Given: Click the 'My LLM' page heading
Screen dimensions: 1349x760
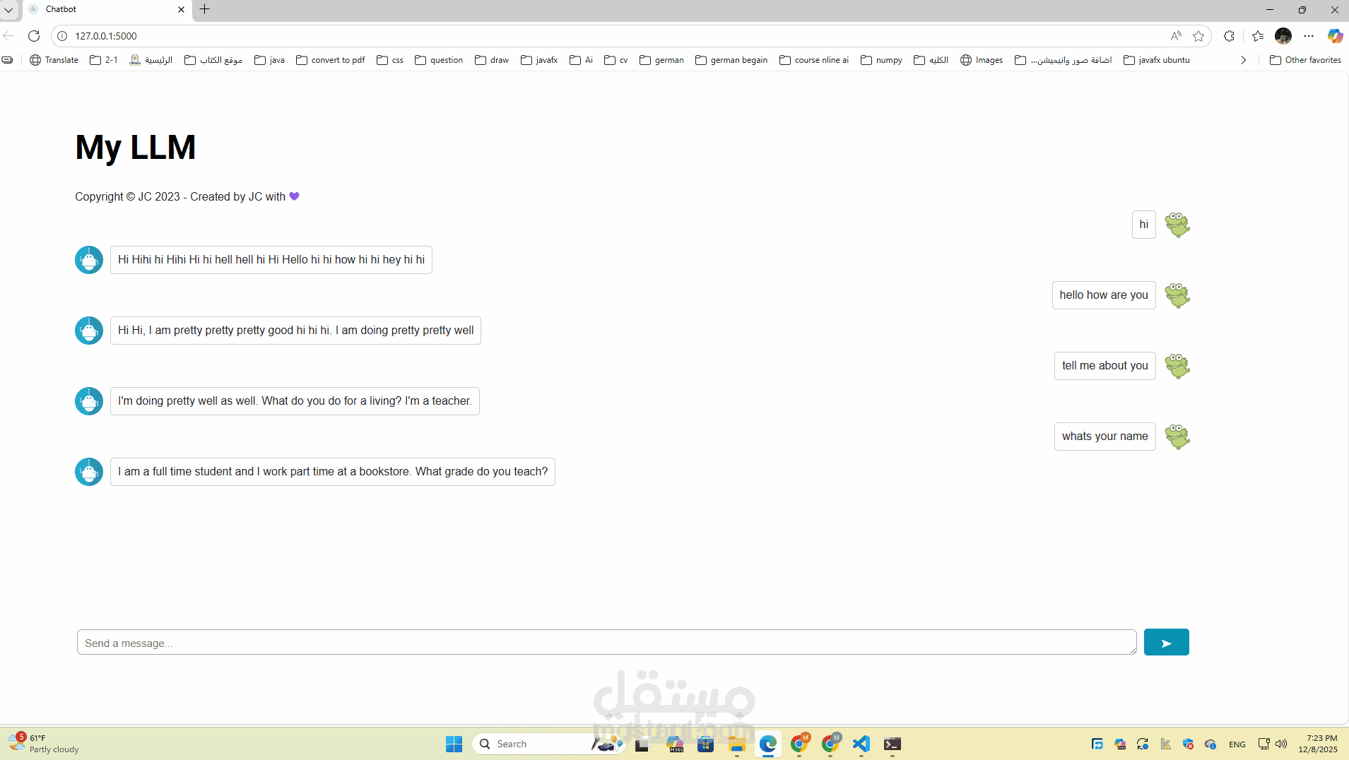Looking at the screenshot, I should point(136,148).
